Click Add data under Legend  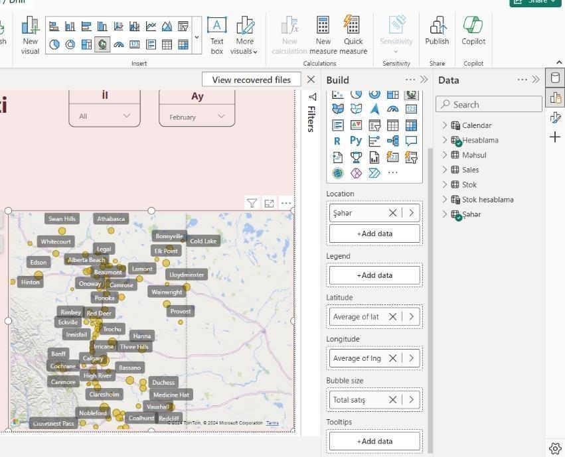(x=374, y=275)
